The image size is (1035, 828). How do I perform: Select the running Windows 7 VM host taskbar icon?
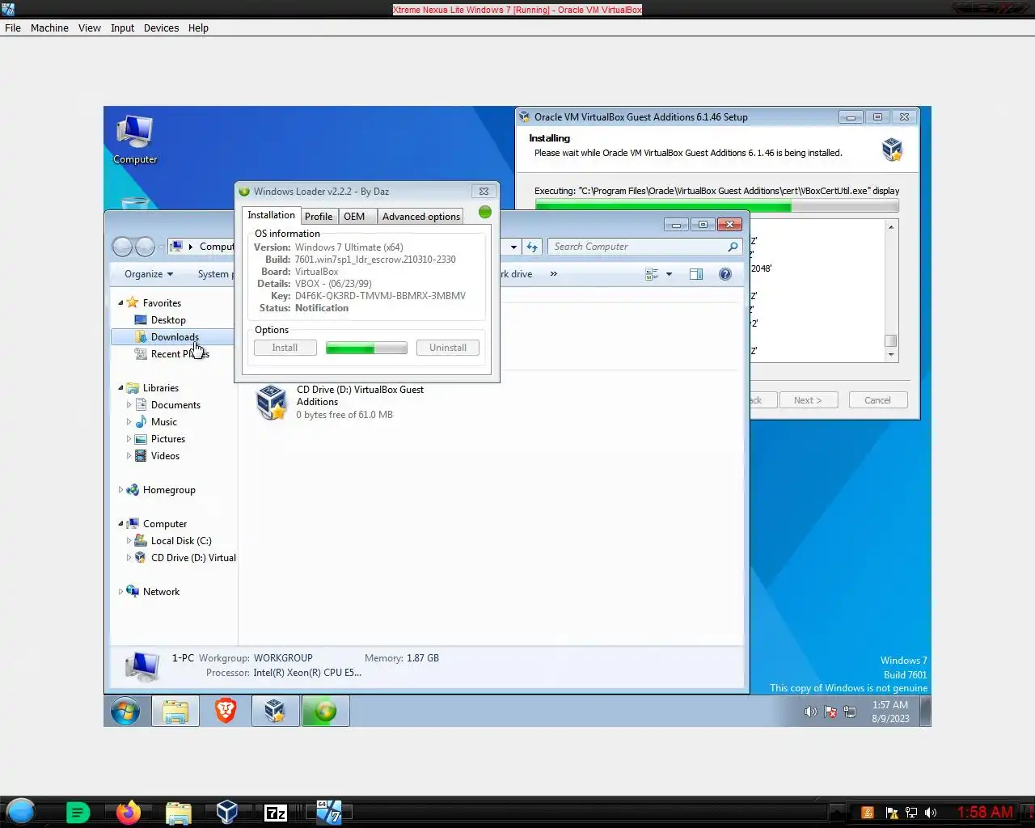coord(328,812)
